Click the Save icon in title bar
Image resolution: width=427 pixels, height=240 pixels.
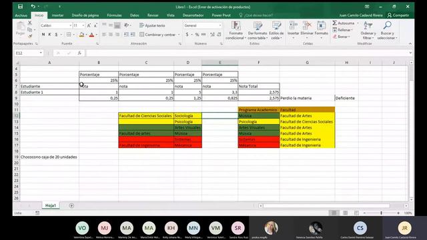(x=20, y=7)
